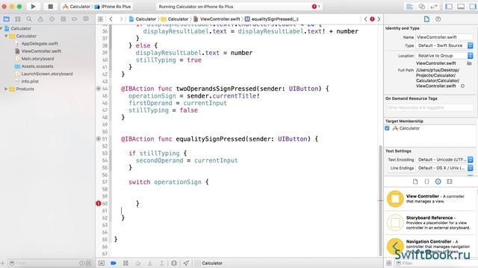Toggle the Calculator target membership checkbox
Viewport: 478px width, 268px height.
point(387,128)
